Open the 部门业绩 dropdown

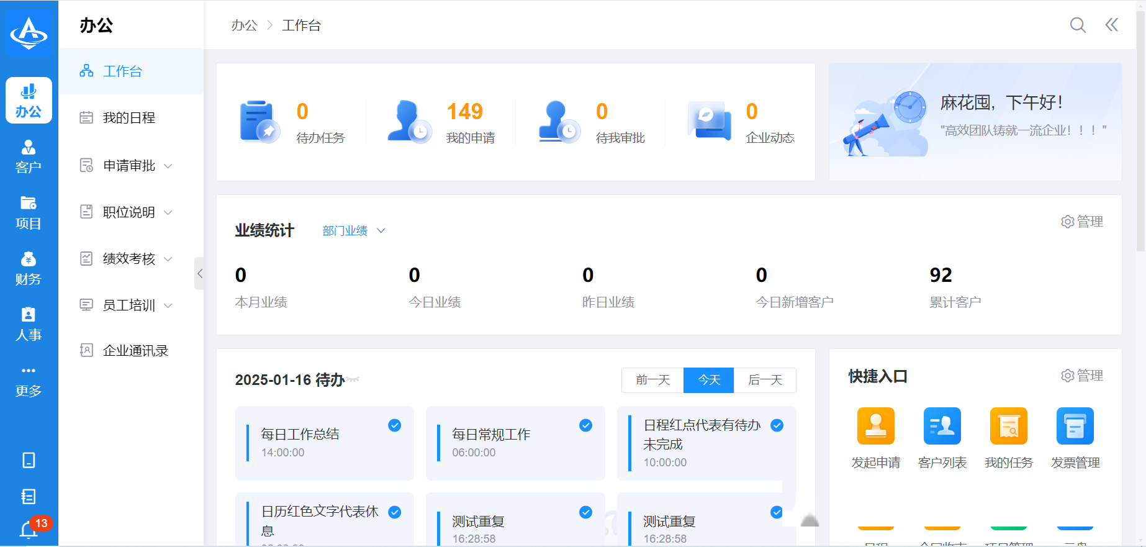point(354,231)
